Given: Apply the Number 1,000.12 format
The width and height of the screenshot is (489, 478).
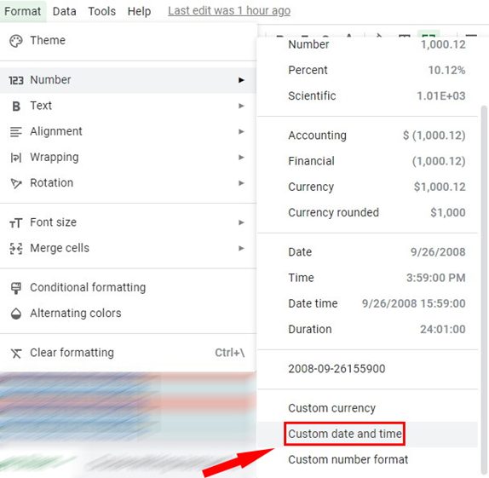Looking at the screenshot, I should tap(367, 44).
